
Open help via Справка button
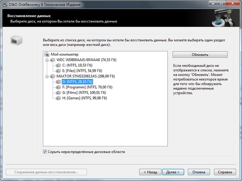(x=225, y=172)
